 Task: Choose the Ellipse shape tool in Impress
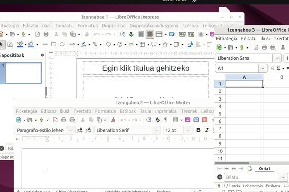(62, 44)
